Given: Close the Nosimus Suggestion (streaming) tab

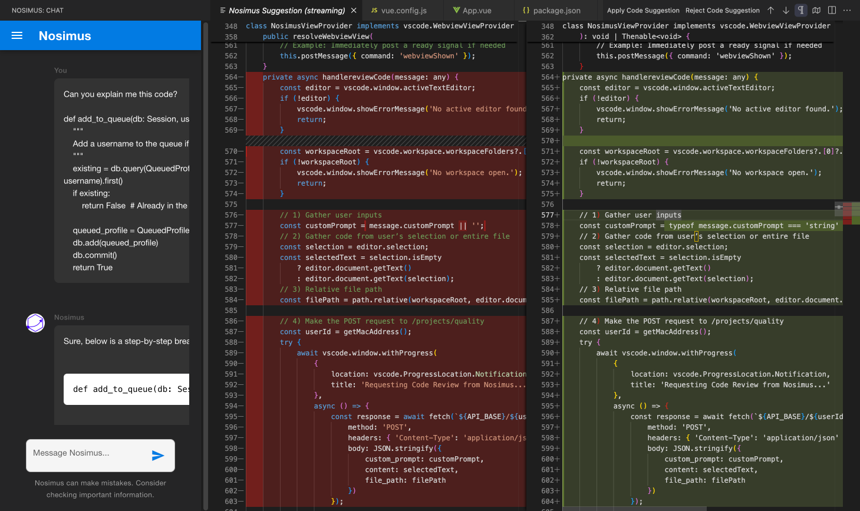Looking at the screenshot, I should [x=354, y=11].
